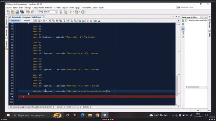Open the Projetos side panel
This screenshot has height=121, width=216.
(x=6, y=45)
